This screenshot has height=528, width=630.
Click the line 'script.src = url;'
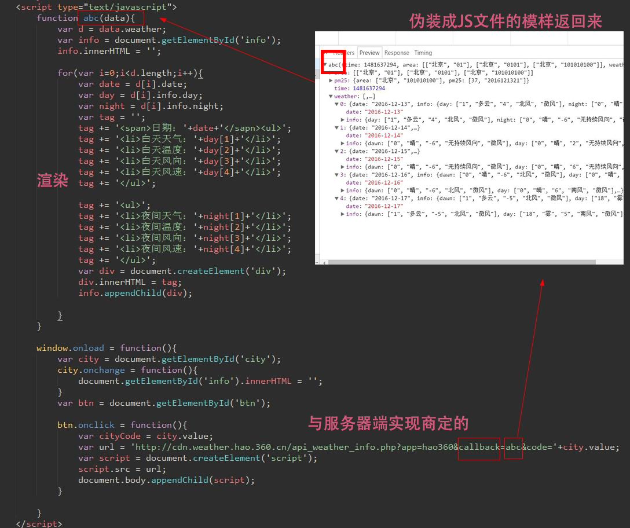click(x=122, y=470)
